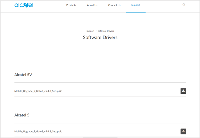Go to About Us page
The width and height of the screenshot is (200, 138).
pyautogui.click(x=92, y=5)
